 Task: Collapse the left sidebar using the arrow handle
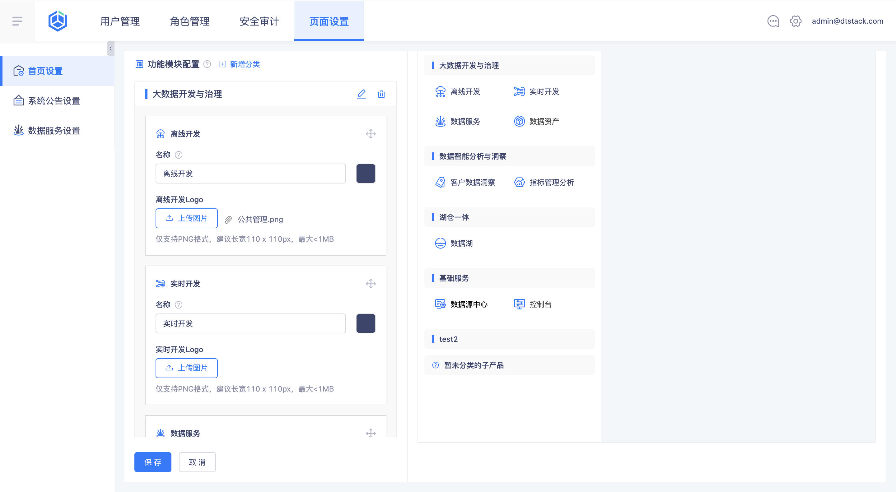click(x=111, y=49)
